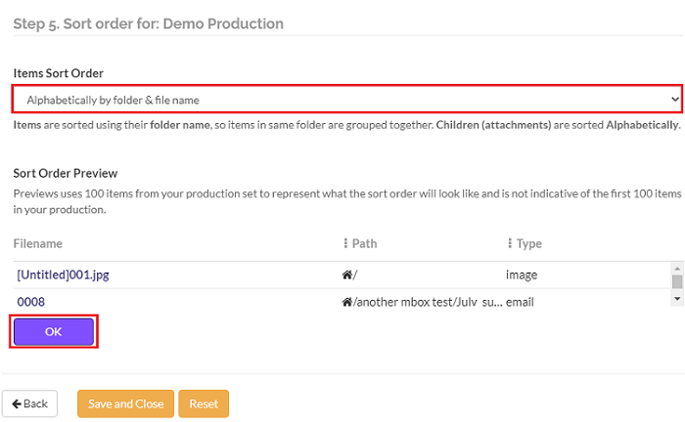
Task: Open the Path column menu icon
Action: point(345,243)
